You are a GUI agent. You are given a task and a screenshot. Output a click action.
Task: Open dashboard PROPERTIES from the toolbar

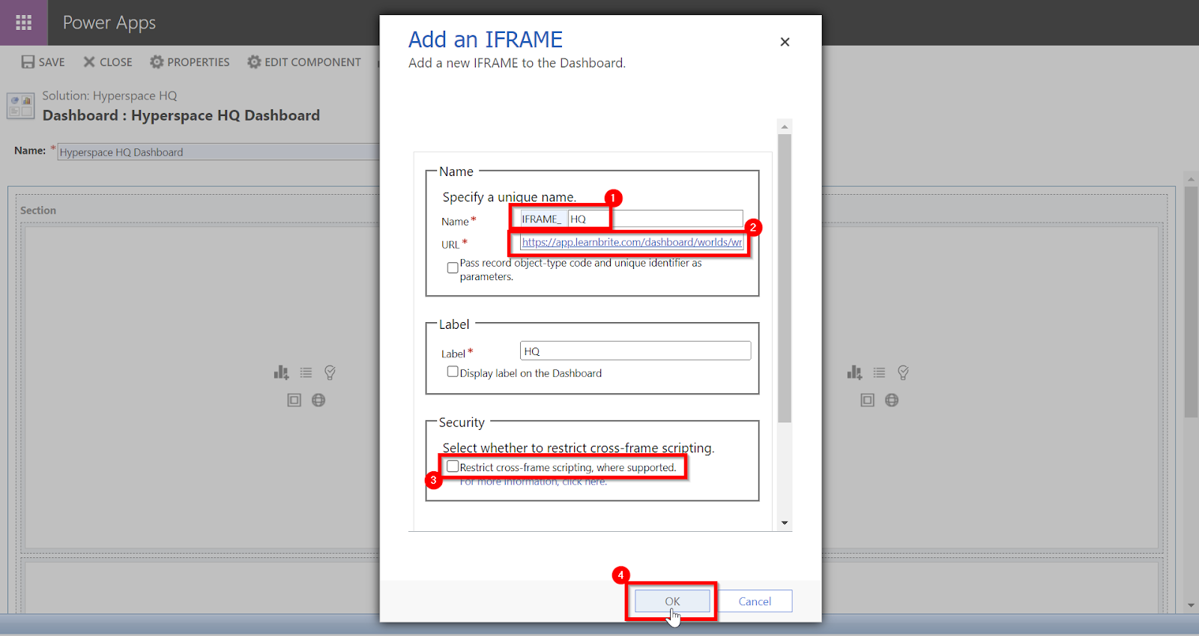point(190,62)
